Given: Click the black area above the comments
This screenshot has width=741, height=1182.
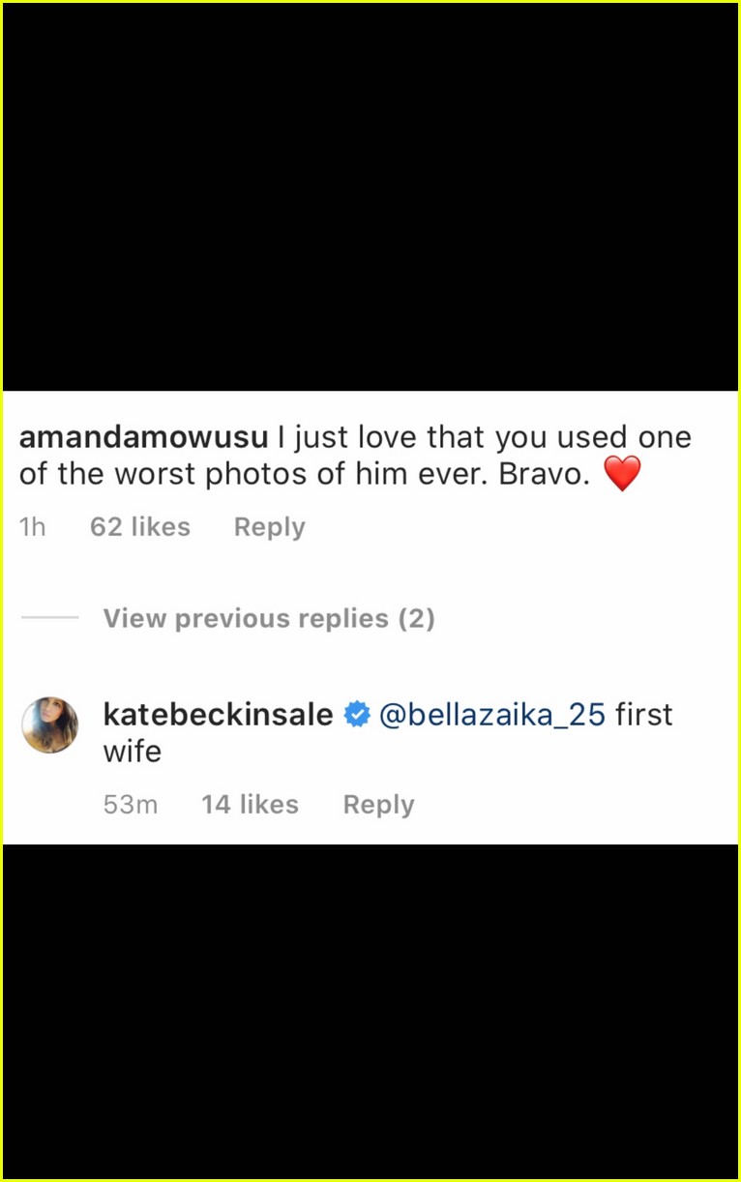Looking at the screenshot, I should (370, 197).
